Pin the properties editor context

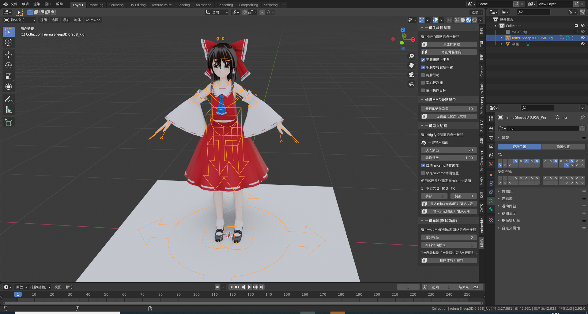pyautogui.click(x=582, y=117)
